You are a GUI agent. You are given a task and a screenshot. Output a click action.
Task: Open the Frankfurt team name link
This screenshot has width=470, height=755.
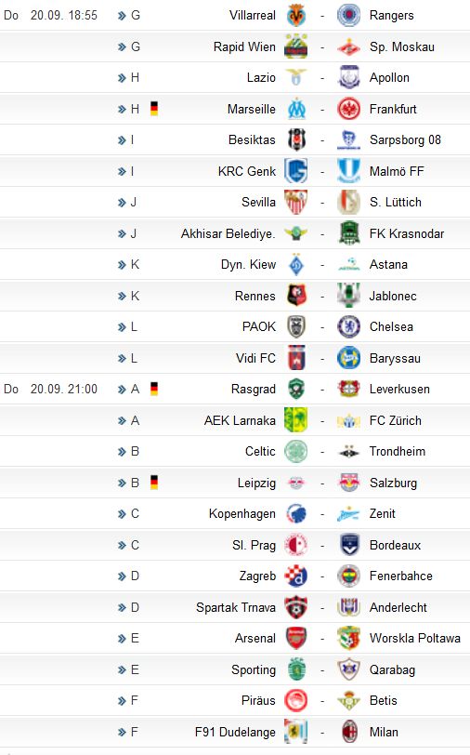click(x=393, y=109)
